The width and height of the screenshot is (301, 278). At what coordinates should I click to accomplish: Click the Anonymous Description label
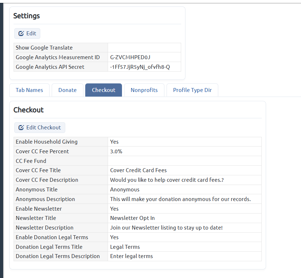click(45, 199)
